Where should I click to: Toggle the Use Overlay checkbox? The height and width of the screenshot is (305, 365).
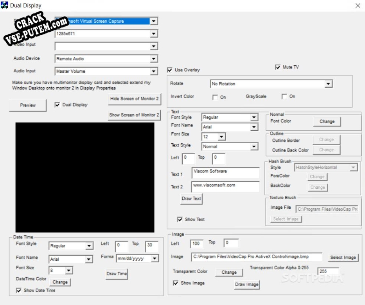170,70
